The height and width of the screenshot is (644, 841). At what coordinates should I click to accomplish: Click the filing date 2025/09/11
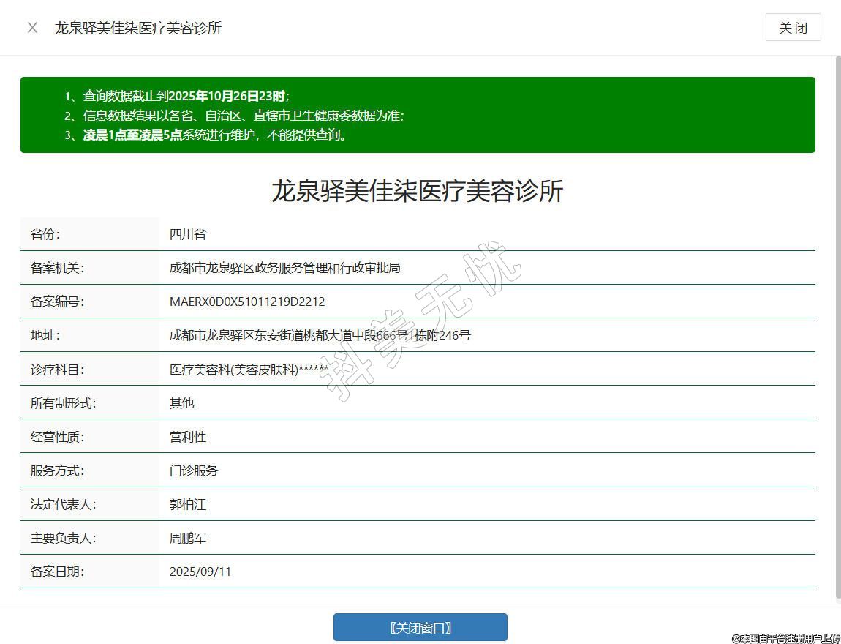pos(200,572)
